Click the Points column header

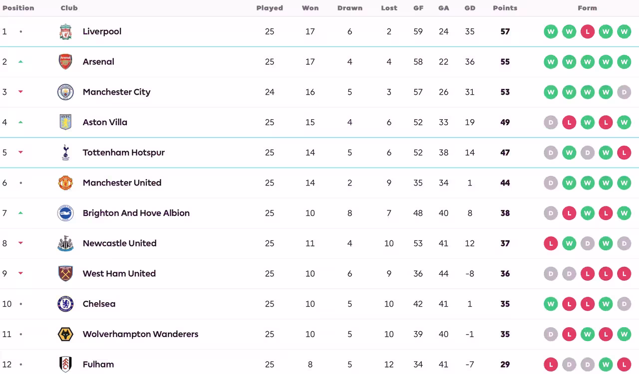[505, 8]
